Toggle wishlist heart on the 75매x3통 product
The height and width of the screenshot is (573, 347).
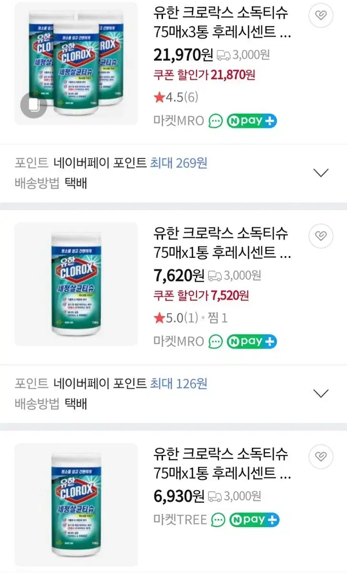point(321,16)
